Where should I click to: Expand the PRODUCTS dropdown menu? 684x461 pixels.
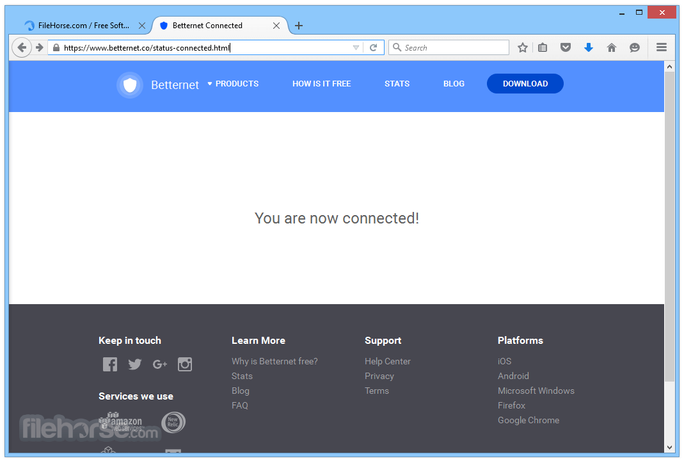tap(233, 83)
